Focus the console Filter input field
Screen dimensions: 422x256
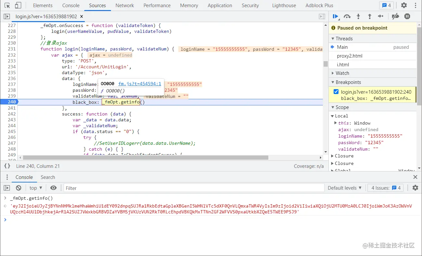click(x=194, y=188)
